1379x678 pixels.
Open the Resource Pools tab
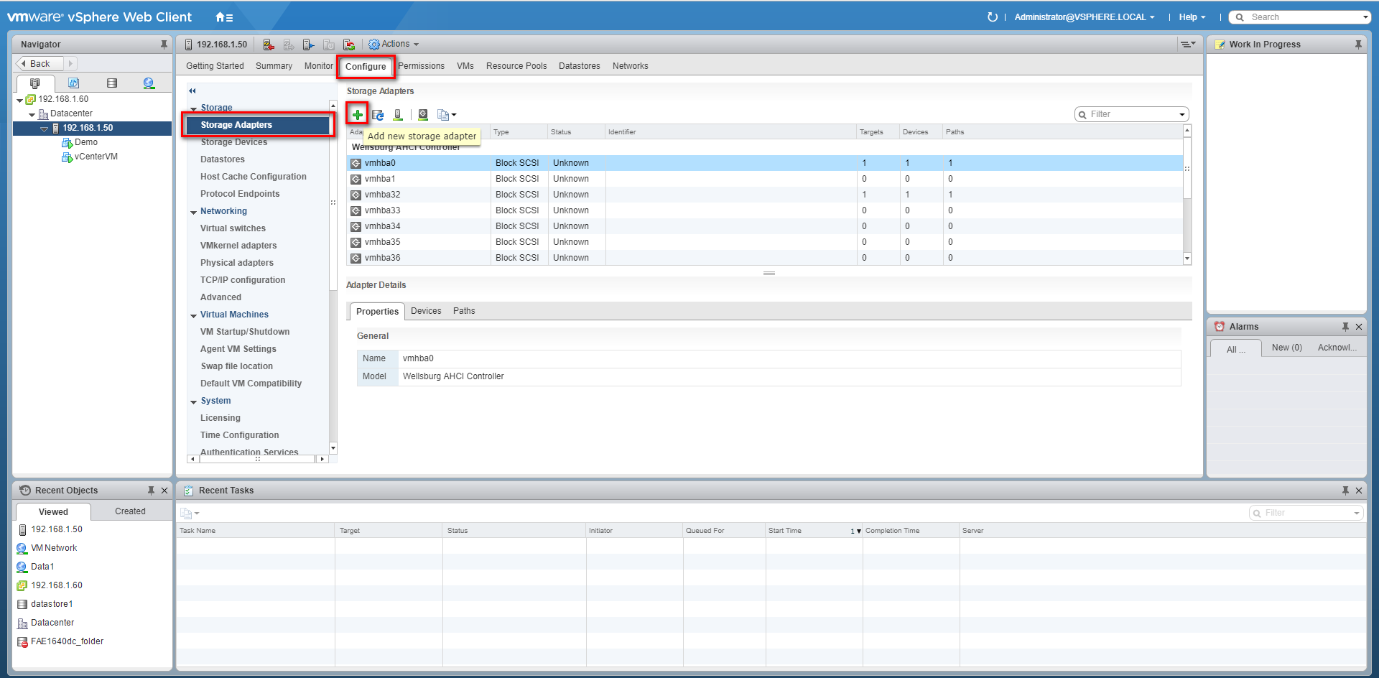[516, 66]
